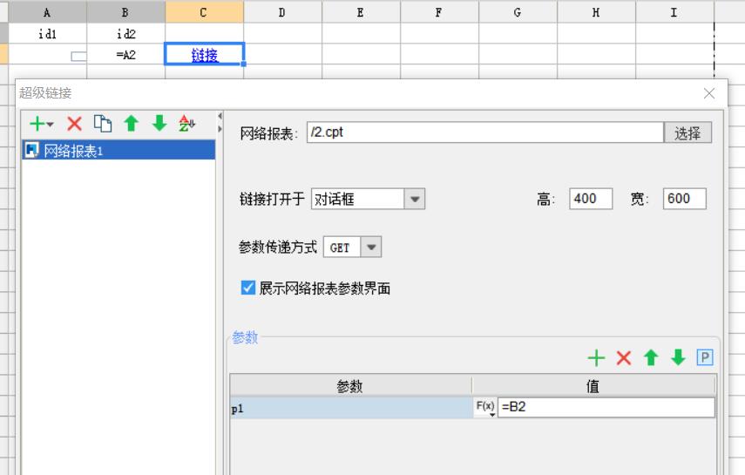The width and height of the screenshot is (745, 475).
Task: Select column B header
Action: pos(125,12)
